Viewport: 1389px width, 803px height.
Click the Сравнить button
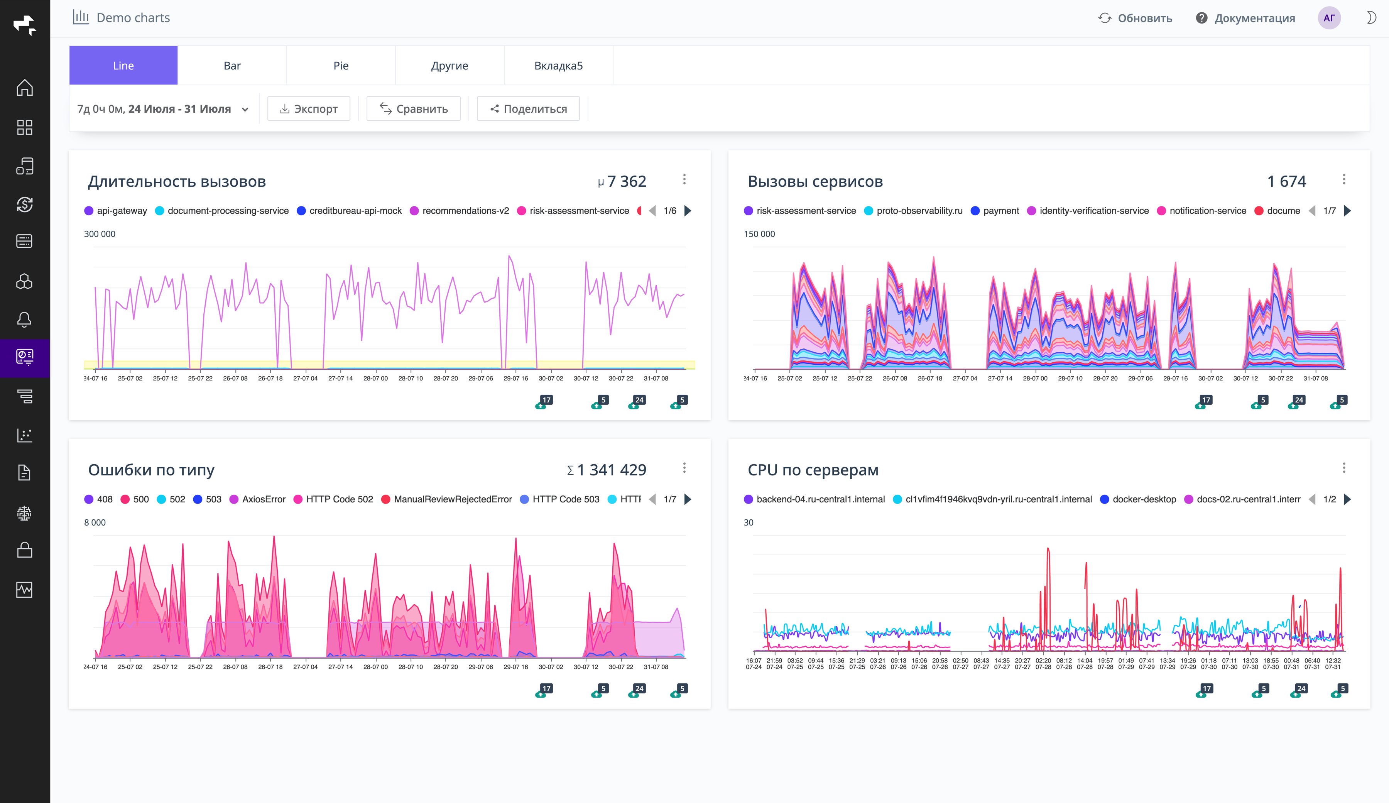pos(413,109)
